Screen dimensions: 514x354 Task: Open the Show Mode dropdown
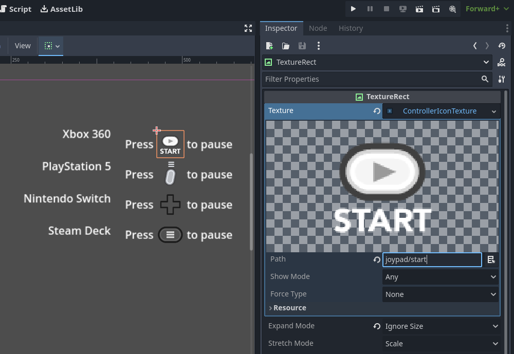(x=440, y=277)
